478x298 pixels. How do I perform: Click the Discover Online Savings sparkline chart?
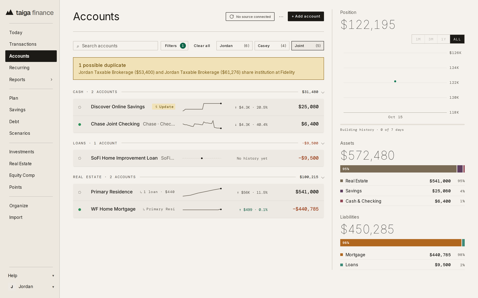[202, 107]
